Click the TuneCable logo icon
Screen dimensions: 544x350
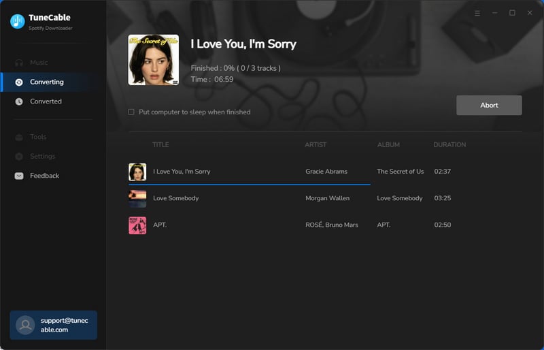pyautogui.click(x=18, y=22)
